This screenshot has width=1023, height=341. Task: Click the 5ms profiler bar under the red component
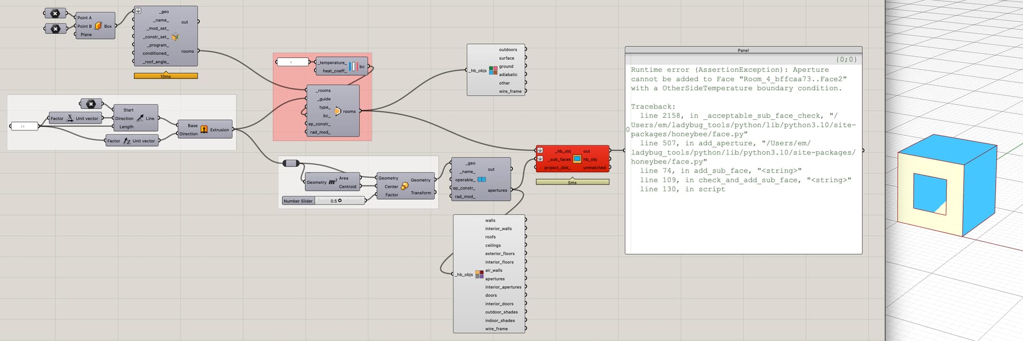tap(572, 182)
